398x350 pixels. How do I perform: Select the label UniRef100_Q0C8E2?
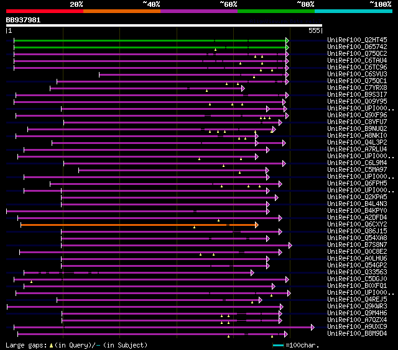[357, 252]
